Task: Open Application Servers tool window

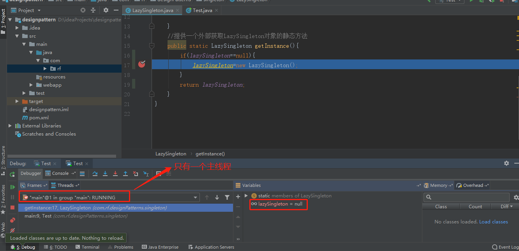Action: 211,247
